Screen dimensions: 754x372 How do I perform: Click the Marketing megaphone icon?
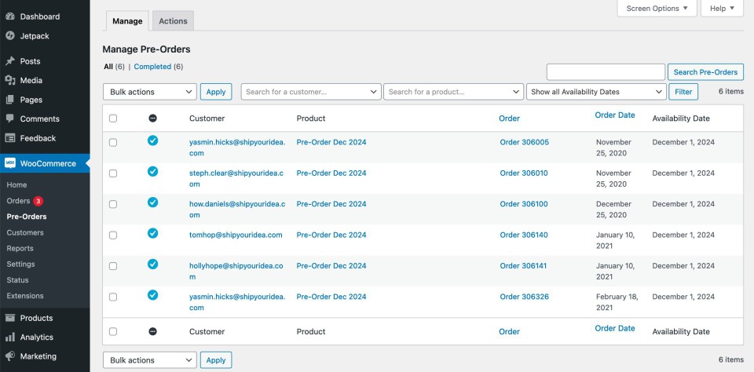pos(10,356)
